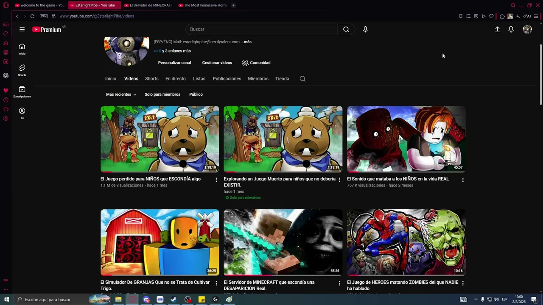Viewport: 543px width, 305px height.
Task: Open the Tienda channel tab
Action: coord(282,79)
